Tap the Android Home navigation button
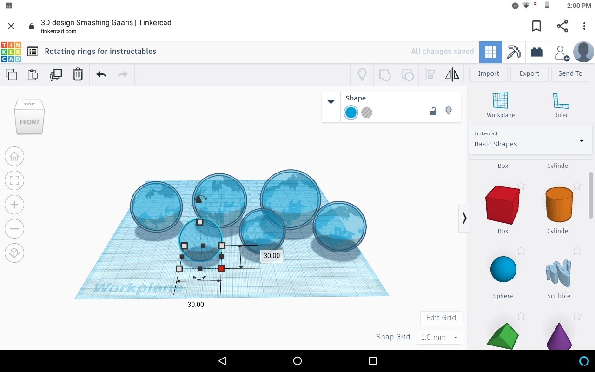This screenshot has height=372, width=595. pyautogui.click(x=297, y=361)
